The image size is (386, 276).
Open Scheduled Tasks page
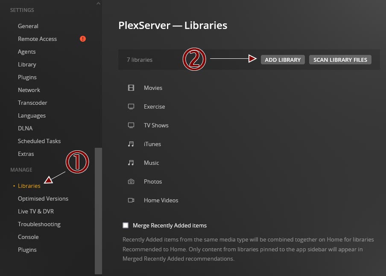[39, 141]
